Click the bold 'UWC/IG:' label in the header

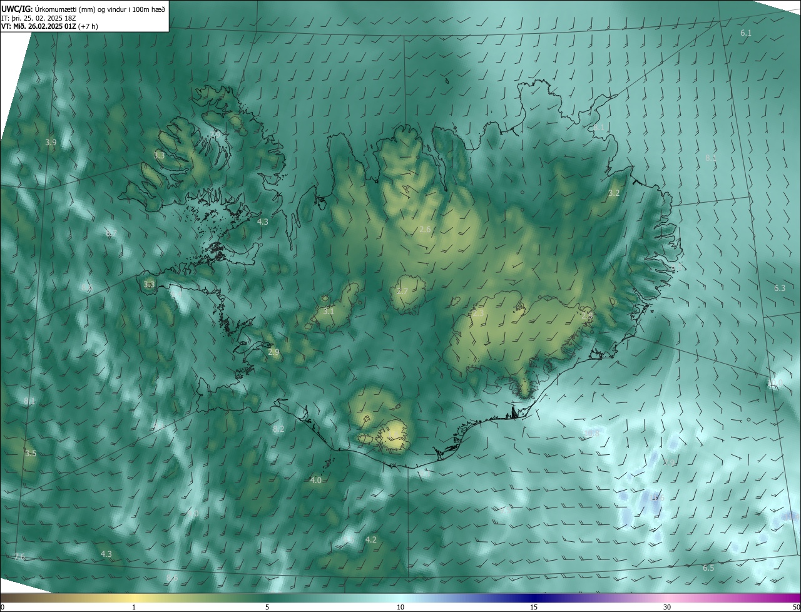[x=16, y=8]
